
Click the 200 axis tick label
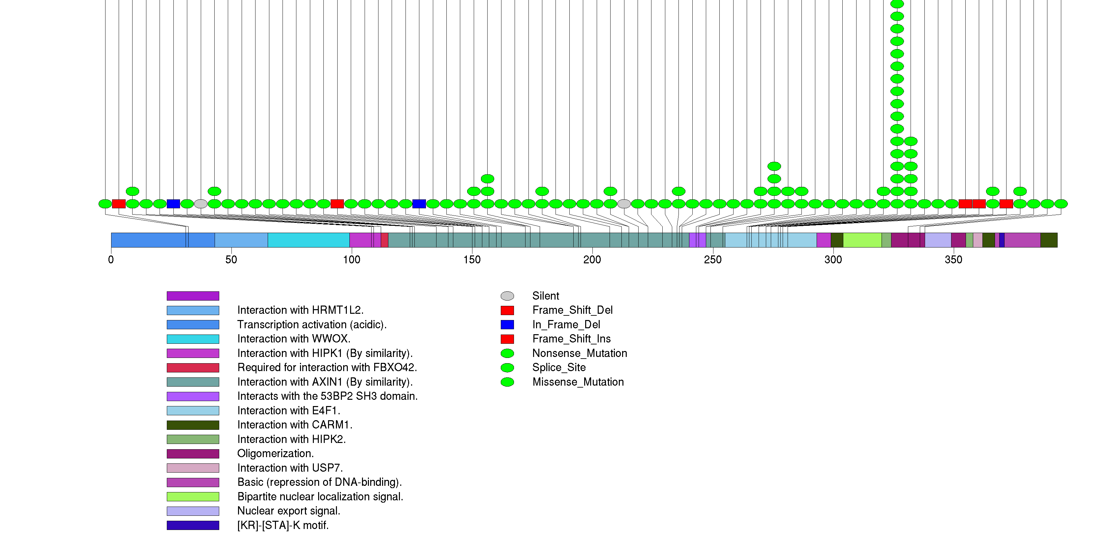click(x=592, y=259)
